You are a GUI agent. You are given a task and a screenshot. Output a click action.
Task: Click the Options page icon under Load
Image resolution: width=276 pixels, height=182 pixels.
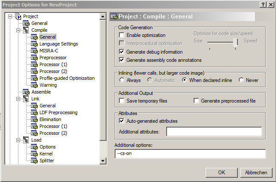point(34,147)
